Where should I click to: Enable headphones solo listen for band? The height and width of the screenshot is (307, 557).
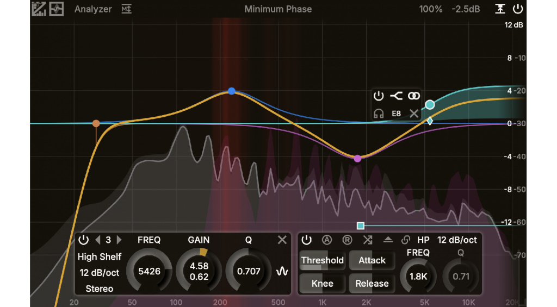tap(379, 114)
